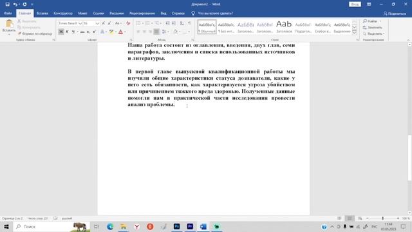Open the Файл menu

pos(8,13)
